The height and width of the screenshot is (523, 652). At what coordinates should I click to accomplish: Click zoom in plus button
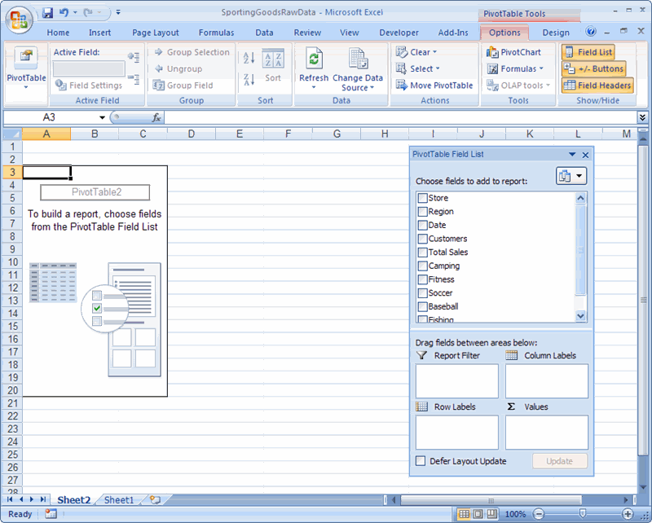(628, 514)
